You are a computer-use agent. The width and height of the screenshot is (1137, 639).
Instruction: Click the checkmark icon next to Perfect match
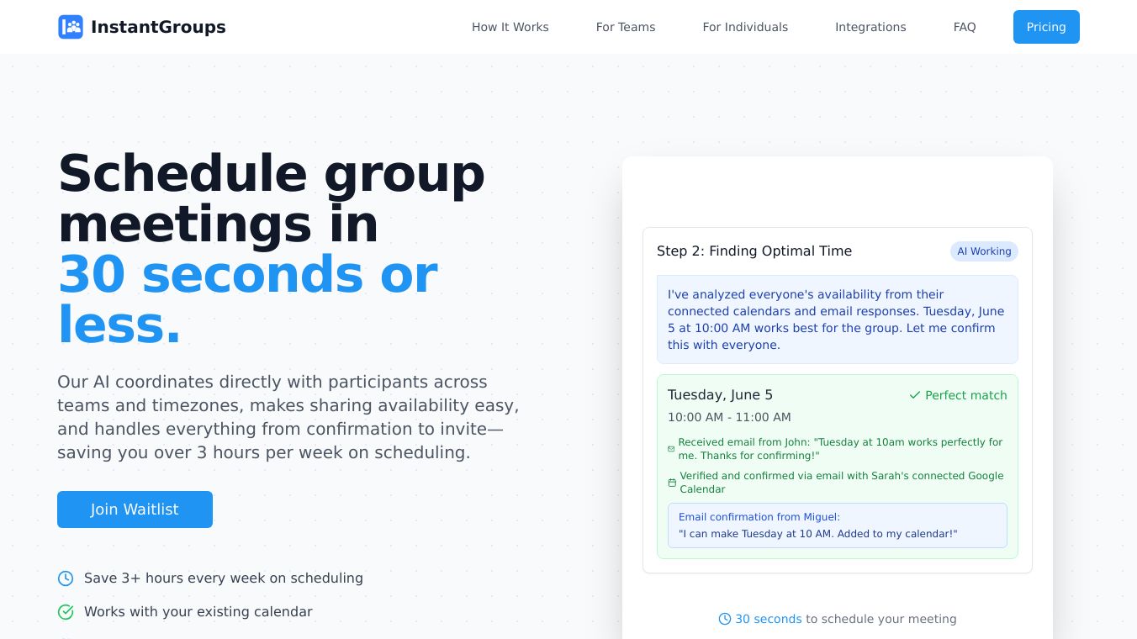914,395
